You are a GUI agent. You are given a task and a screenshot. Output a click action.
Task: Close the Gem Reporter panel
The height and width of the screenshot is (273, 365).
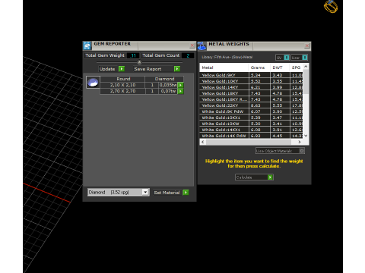(192, 45)
